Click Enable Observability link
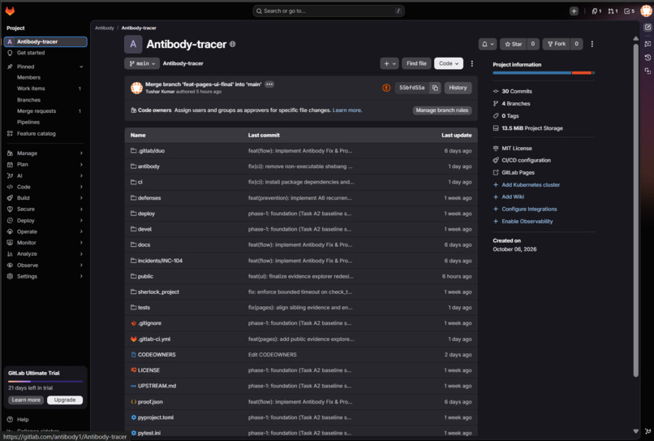654x441 pixels. click(527, 222)
